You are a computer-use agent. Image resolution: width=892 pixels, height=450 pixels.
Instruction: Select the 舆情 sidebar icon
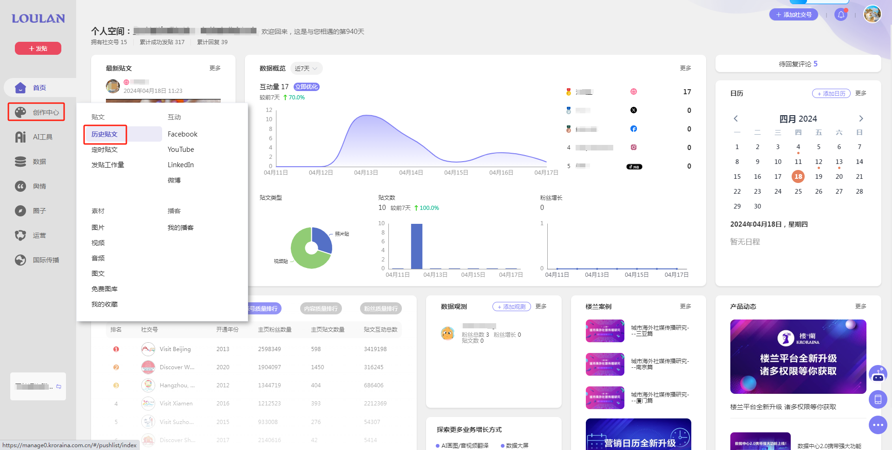pyautogui.click(x=20, y=186)
